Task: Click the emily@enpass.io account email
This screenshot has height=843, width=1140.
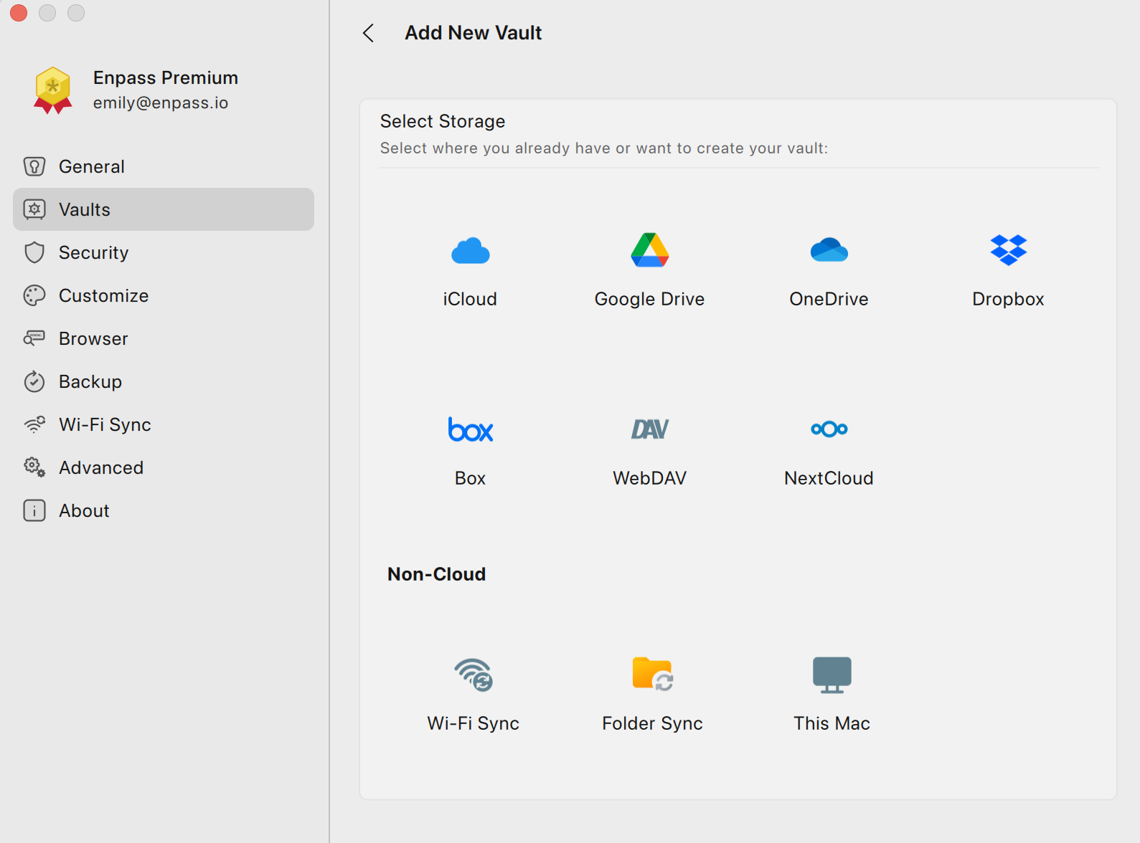Action: coord(161,103)
